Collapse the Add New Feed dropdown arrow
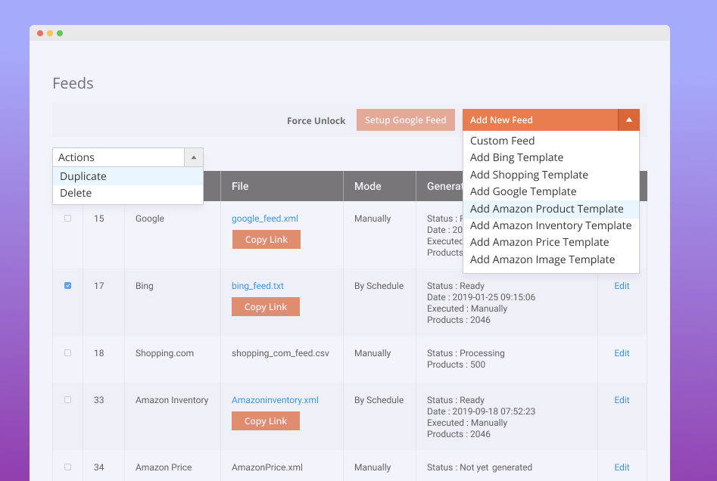This screenshot has height=481, width=717. (628, 119)
